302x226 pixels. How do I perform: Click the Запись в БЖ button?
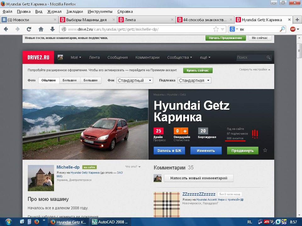pyautogui.click(x=169, y=151)
